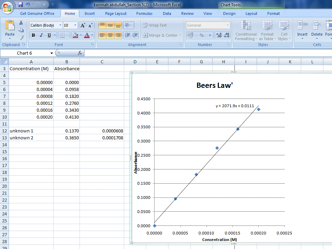Image resolution: width=332 pixels, height=249 pixels.
Task: Switch to the Formulas ribbon tab
Action: [144, 13]
